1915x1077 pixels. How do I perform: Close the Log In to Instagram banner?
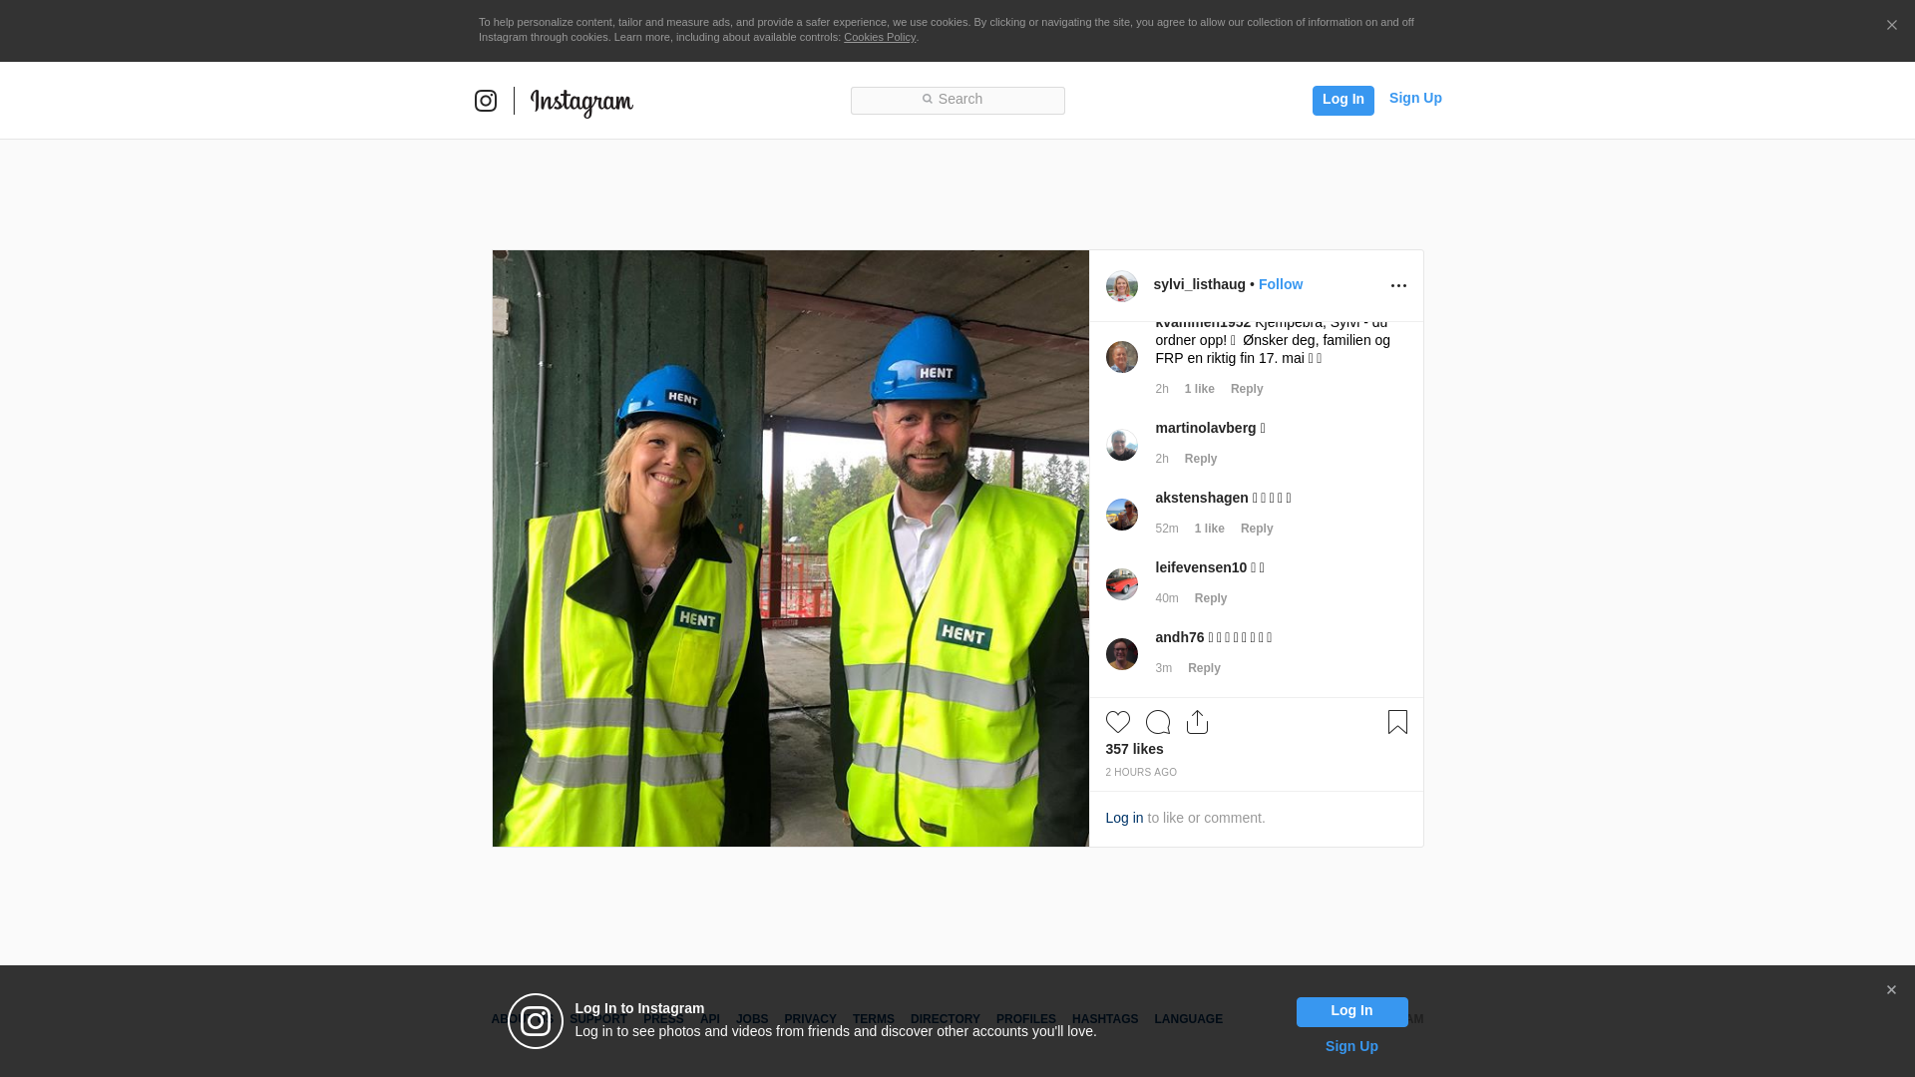[x=1891, y=990]
